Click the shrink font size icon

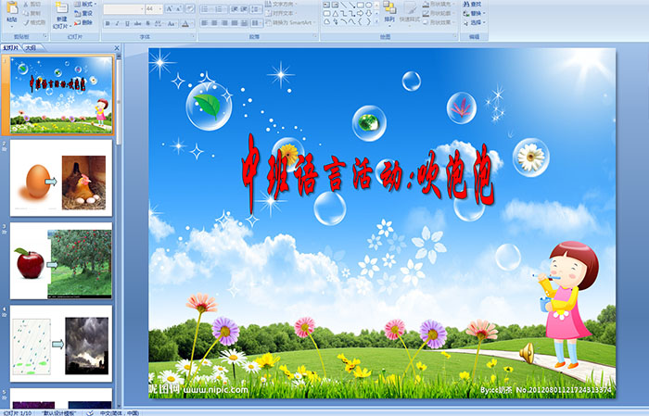[x=178, y=8]
